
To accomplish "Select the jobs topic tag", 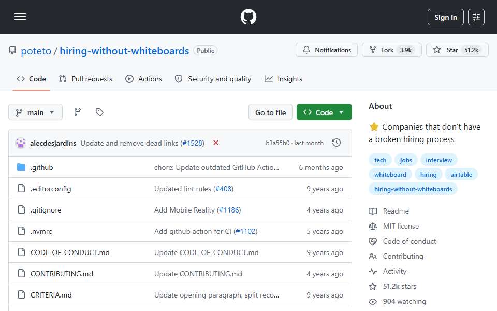I will (x=406, y=160).
